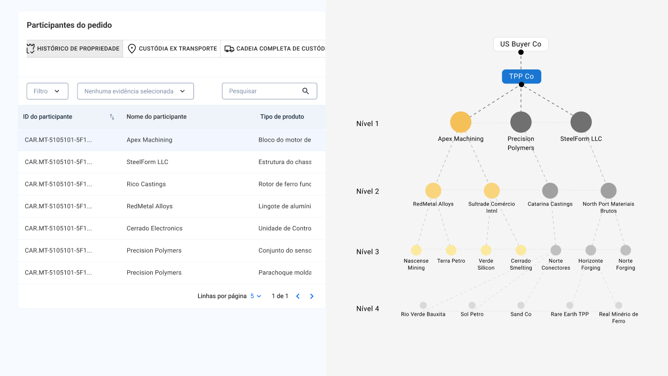Select the blue TPP Co node

pyautogui.click(x=522, y=76)
